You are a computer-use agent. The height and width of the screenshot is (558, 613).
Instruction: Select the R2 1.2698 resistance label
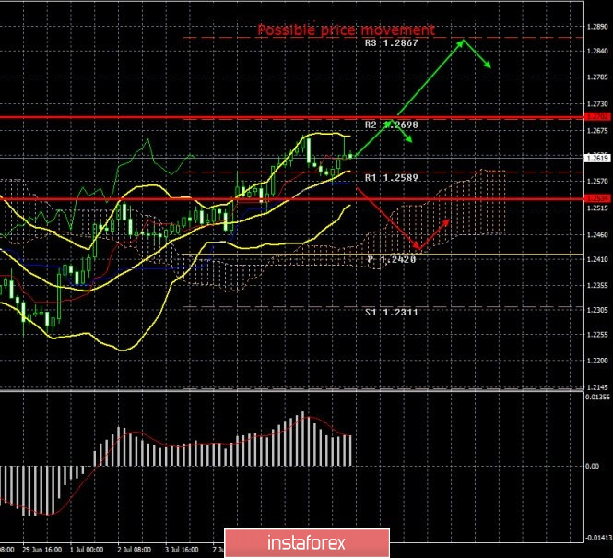392,125
